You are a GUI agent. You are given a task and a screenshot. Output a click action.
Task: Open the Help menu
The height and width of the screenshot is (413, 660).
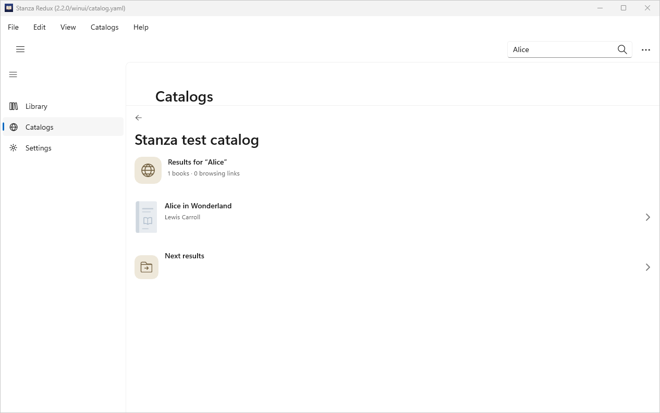141,27
